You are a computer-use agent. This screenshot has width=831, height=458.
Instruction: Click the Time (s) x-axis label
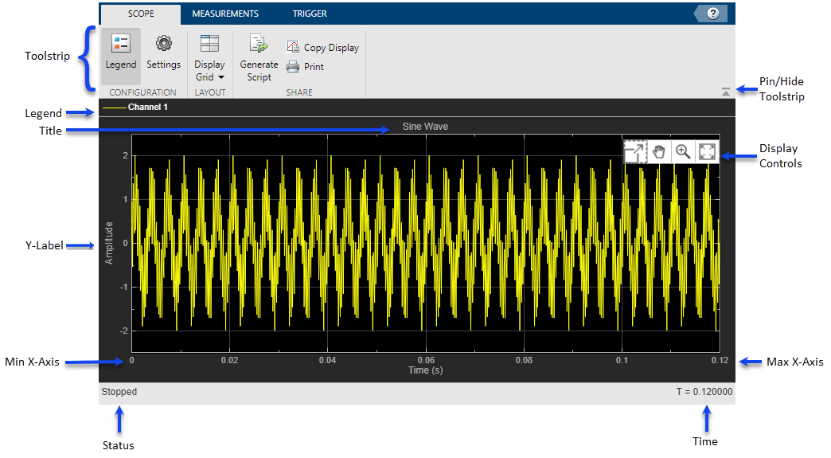425,370
